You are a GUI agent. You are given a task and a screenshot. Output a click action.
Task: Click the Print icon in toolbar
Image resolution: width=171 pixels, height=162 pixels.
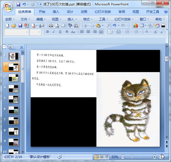[51, 26]
